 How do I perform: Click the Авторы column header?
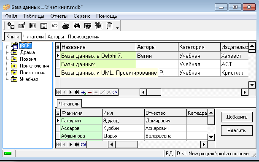[157, 47]
